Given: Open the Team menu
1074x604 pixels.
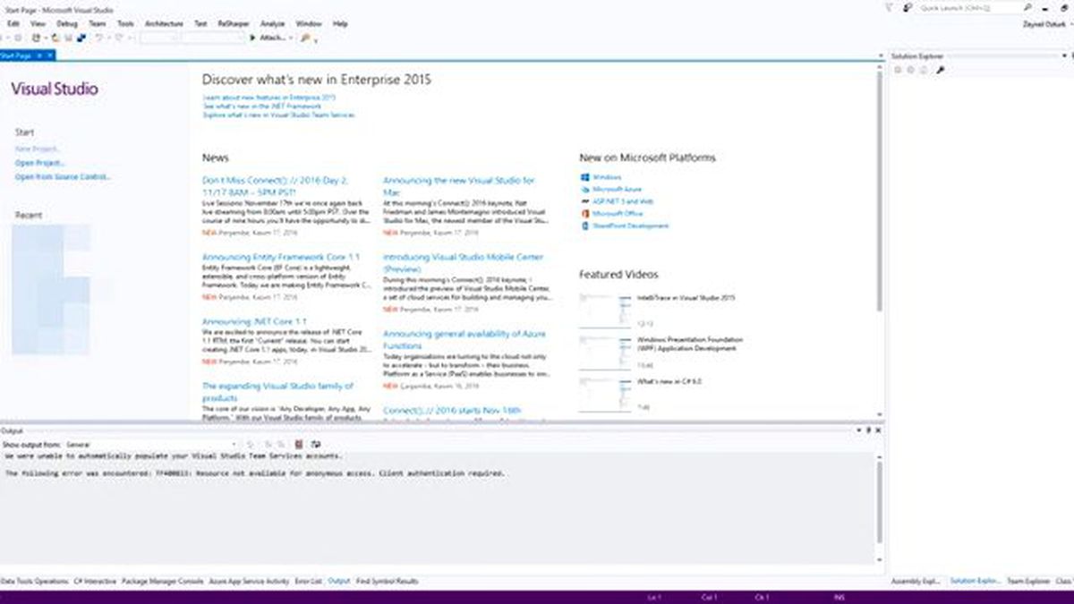Looking at the screenshot, I should click(97, 23).
